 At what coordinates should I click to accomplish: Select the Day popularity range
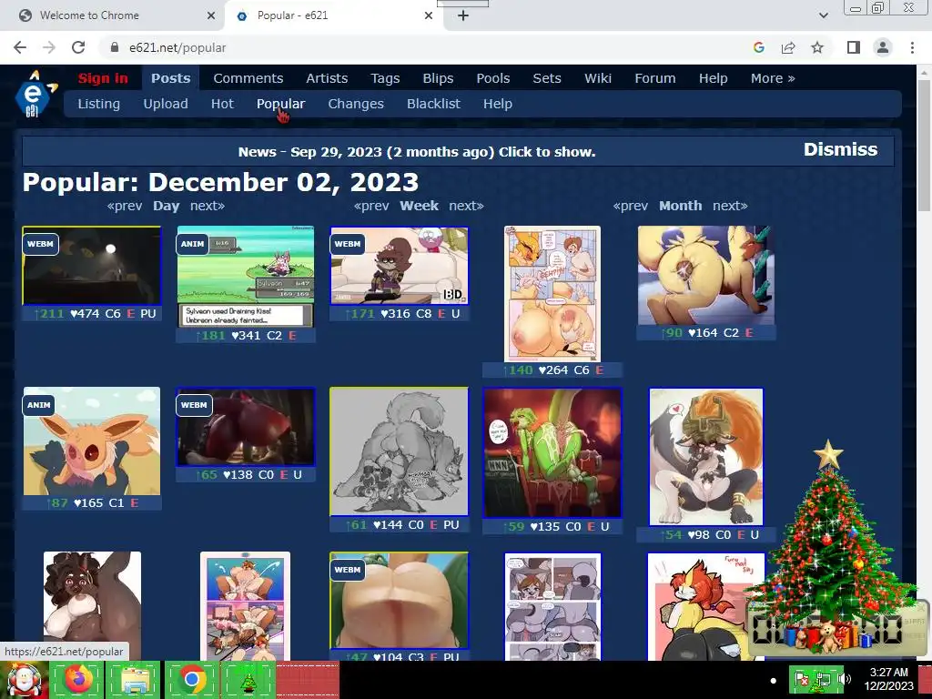(166, 206)
